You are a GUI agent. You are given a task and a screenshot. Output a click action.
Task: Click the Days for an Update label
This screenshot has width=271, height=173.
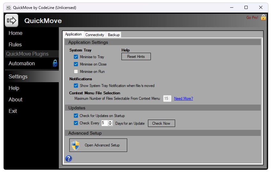point(130,123)
